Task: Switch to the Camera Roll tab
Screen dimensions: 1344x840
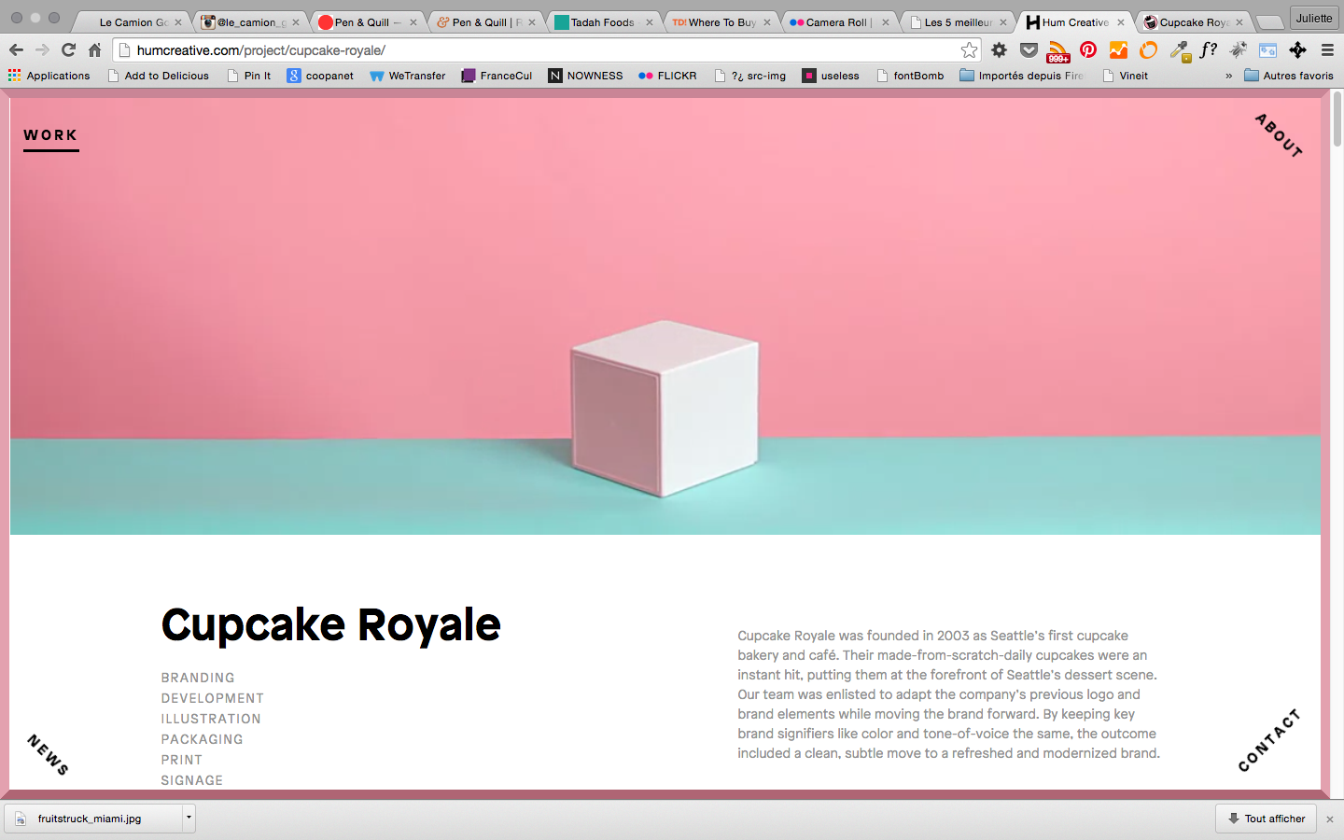Action: click(x=839, y=22)
